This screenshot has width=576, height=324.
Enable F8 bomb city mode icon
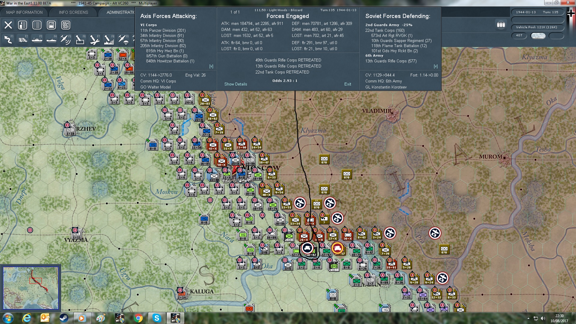109,39
